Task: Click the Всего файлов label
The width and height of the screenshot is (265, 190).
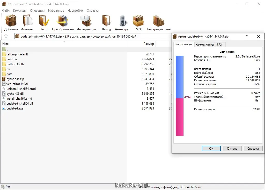Action: [x=203, y=73]
